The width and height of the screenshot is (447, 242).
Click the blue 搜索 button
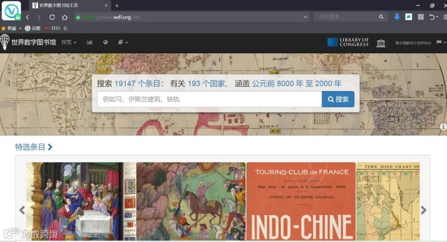point(338,99)
